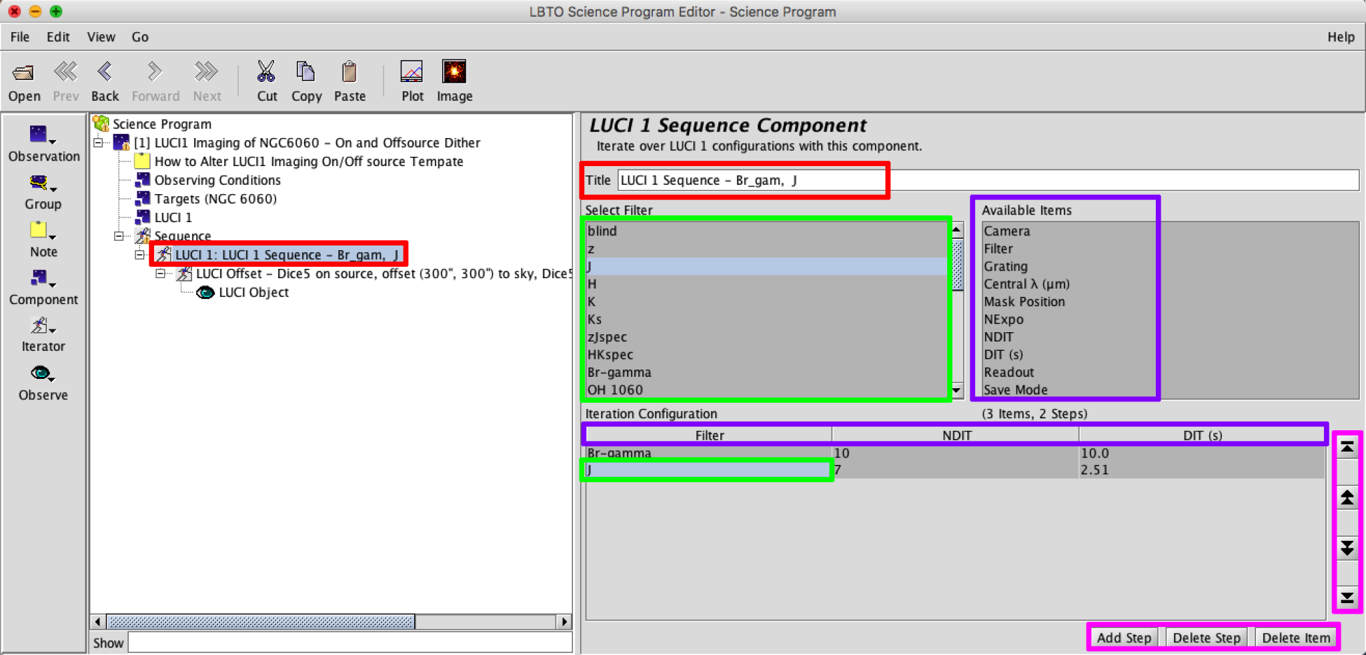
Task: Open the Help menu
Action: point(1341,37)
